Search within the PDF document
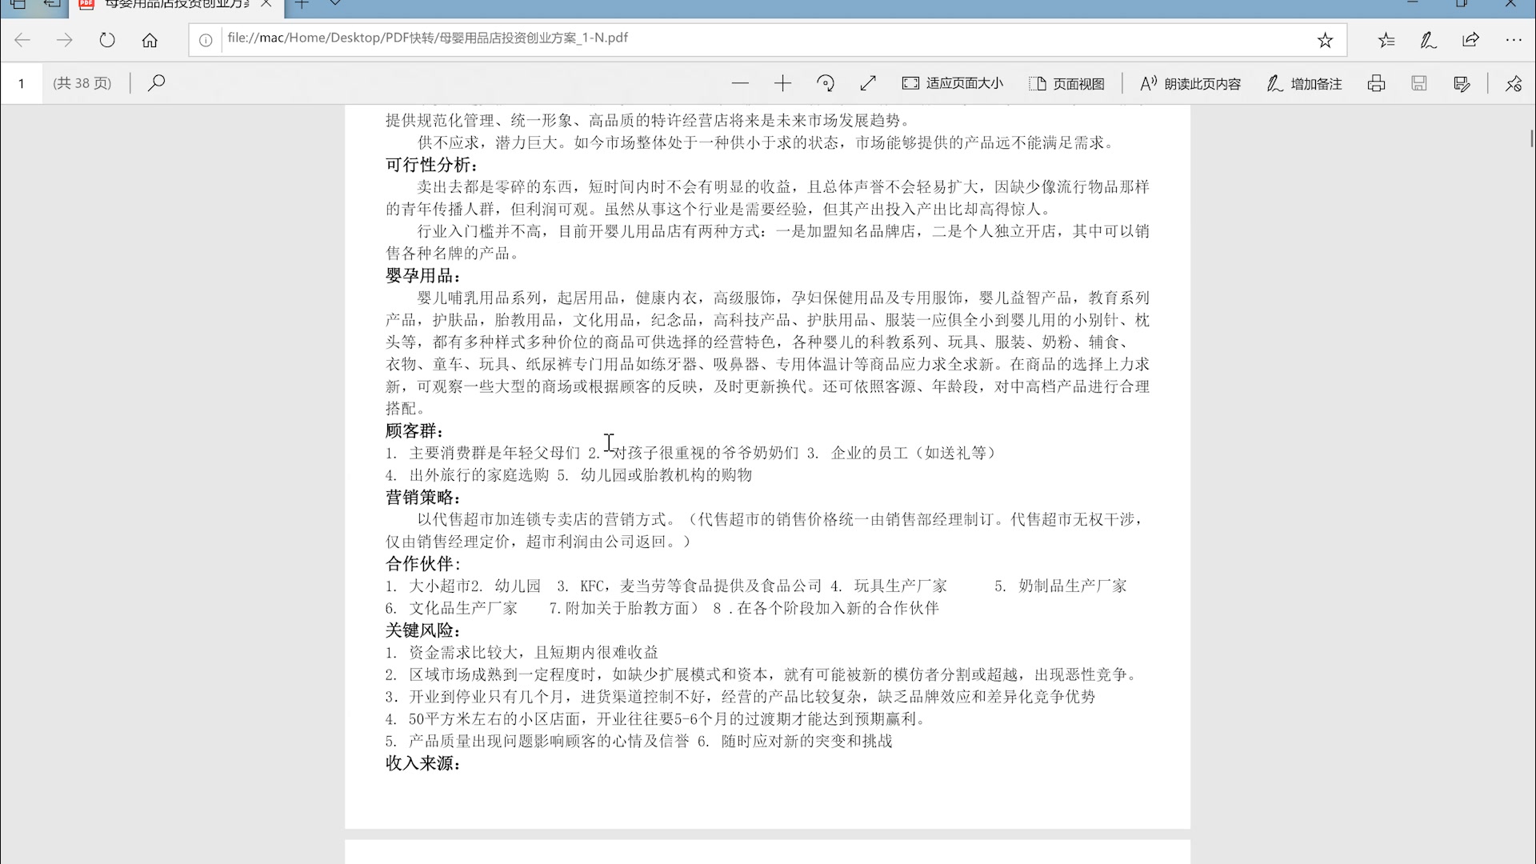 157,83
